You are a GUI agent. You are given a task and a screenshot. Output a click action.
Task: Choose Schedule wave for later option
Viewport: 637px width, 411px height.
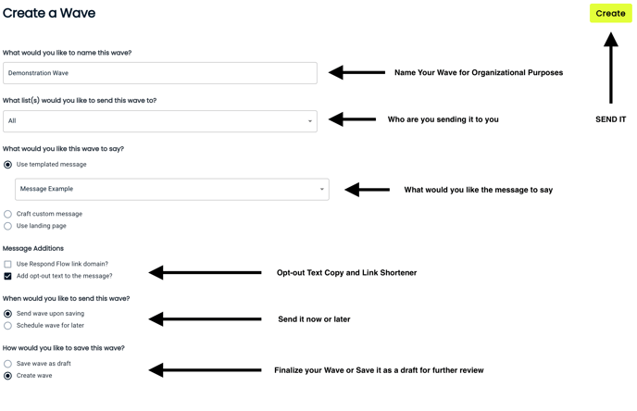pyautogui.click(x=8, y=326)
